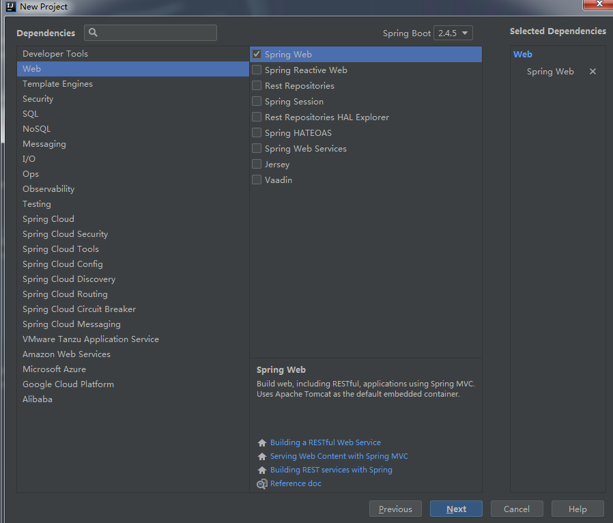Select the SQL category

[x=133, y=114]
